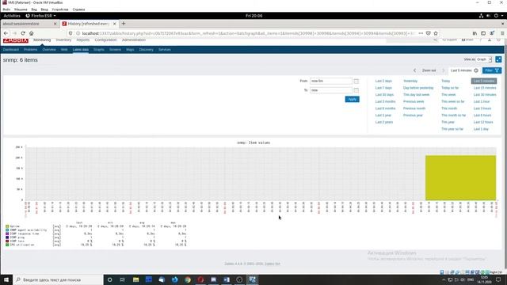The height and width of the screenshot is (285, 507).
Task: Go to the Dashboard submenu
Action: [11, 50]
